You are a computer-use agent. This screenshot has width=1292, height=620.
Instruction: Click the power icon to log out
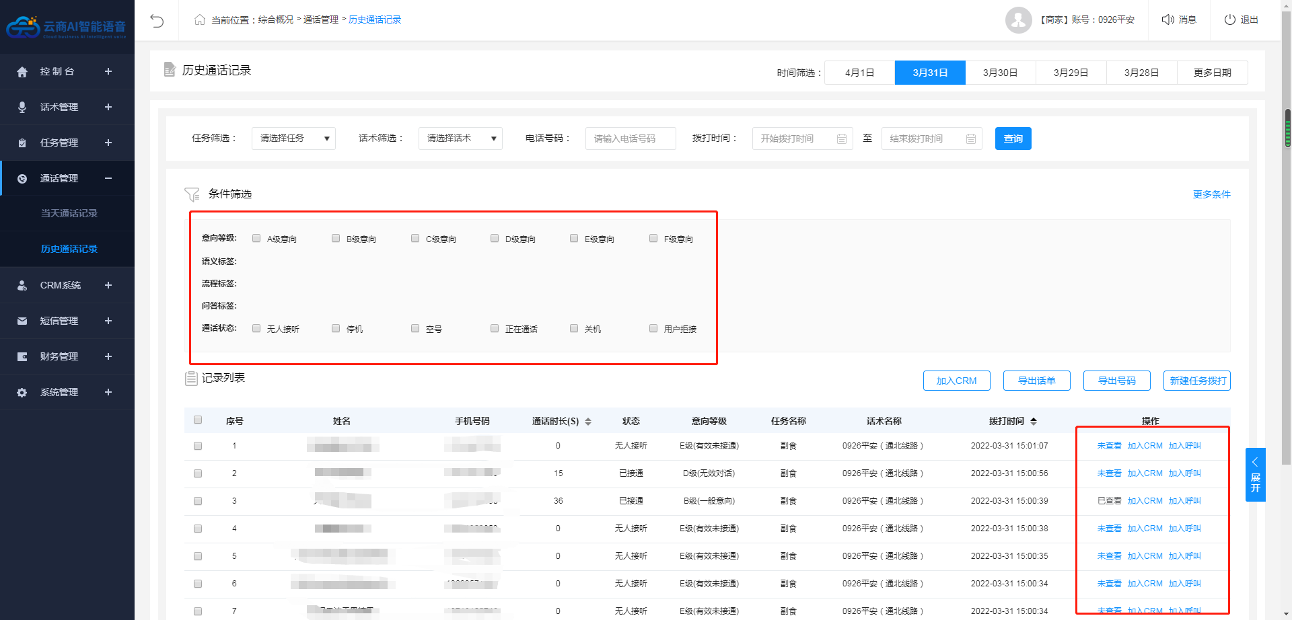click(1229, 20)
